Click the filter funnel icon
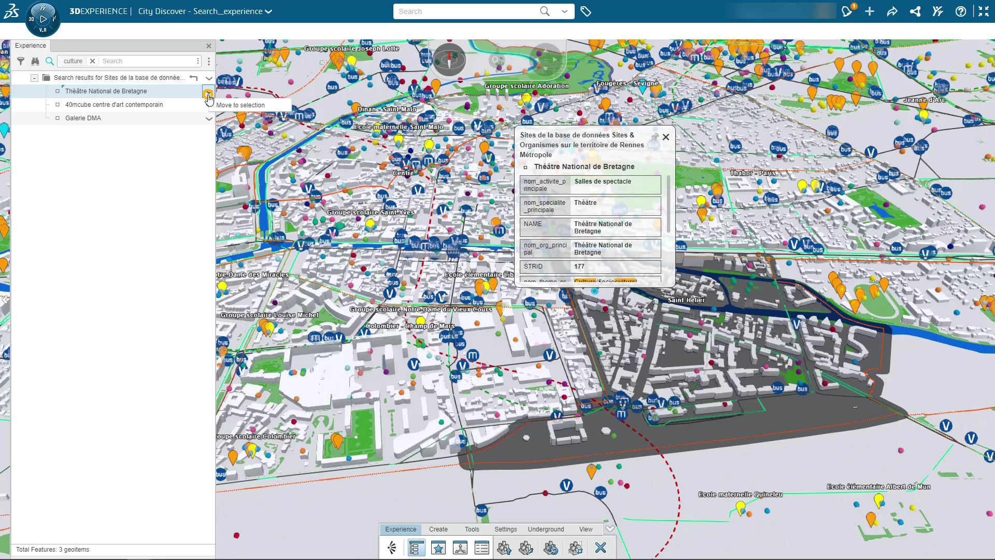 21,61
